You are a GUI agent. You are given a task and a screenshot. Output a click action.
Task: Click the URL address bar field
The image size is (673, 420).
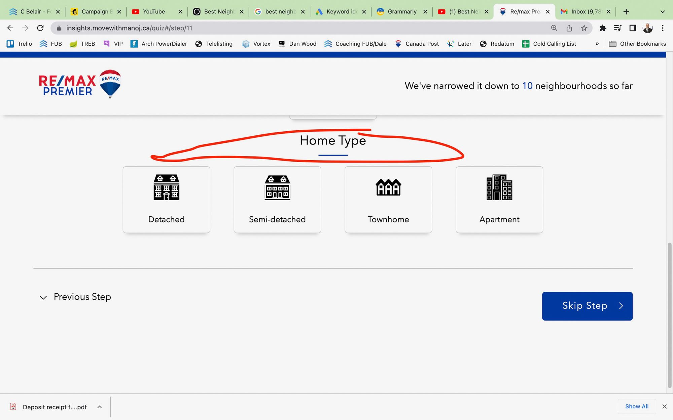click(x=303, y=28)
